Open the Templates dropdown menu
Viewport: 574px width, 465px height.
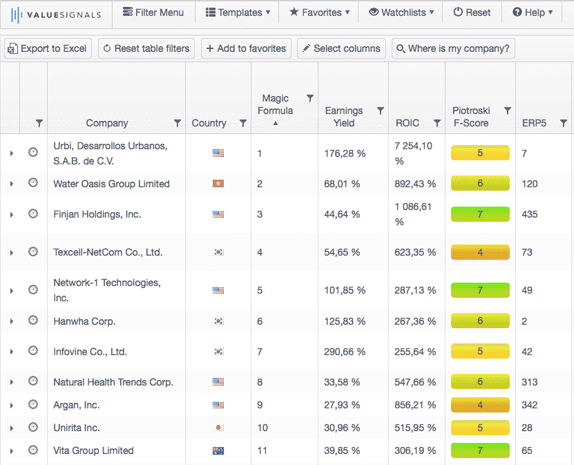(238, 12)
